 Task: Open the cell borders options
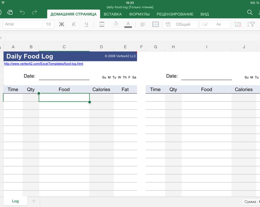point(102,24)
